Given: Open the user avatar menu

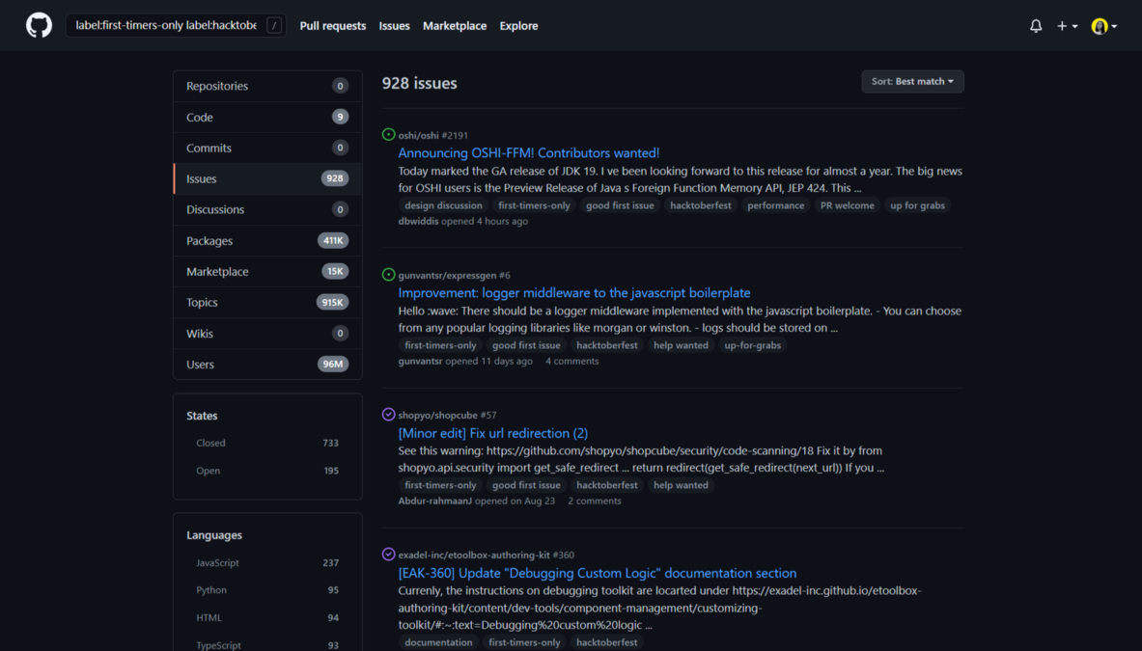Looking at the screenshot, I should tap(1104, 26).
